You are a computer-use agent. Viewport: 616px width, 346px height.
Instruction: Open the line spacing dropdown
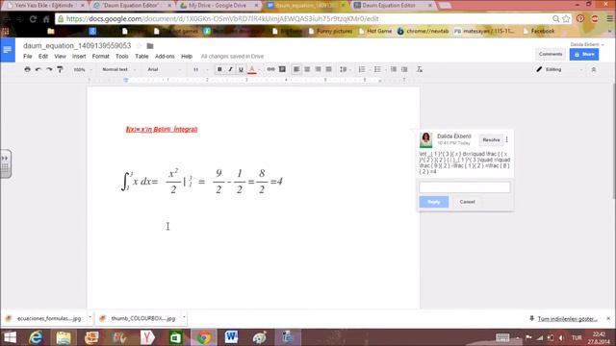[x=345, y=69]
